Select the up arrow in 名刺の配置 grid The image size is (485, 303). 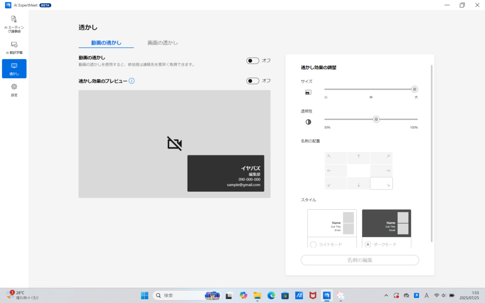point(359,157)
